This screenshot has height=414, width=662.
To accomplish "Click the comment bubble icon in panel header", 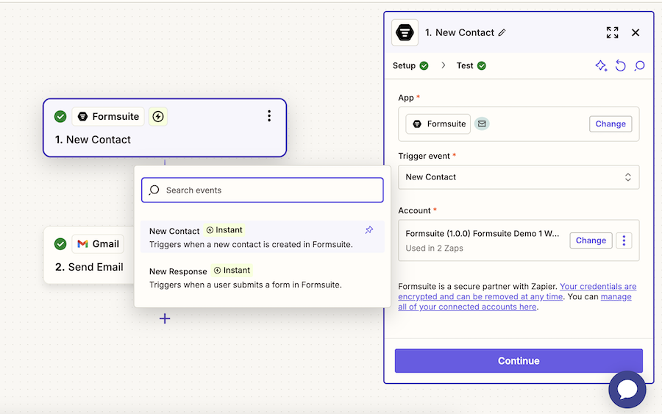I will click(x=639, y=65).
